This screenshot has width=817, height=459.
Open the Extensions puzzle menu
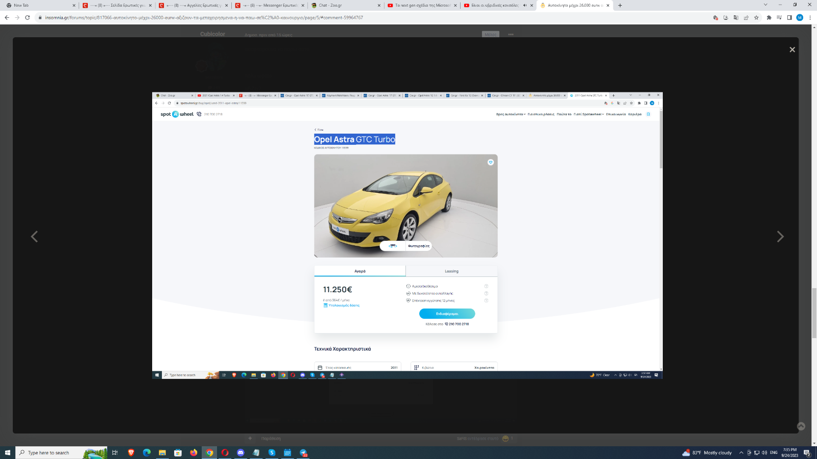click(769, 17)
